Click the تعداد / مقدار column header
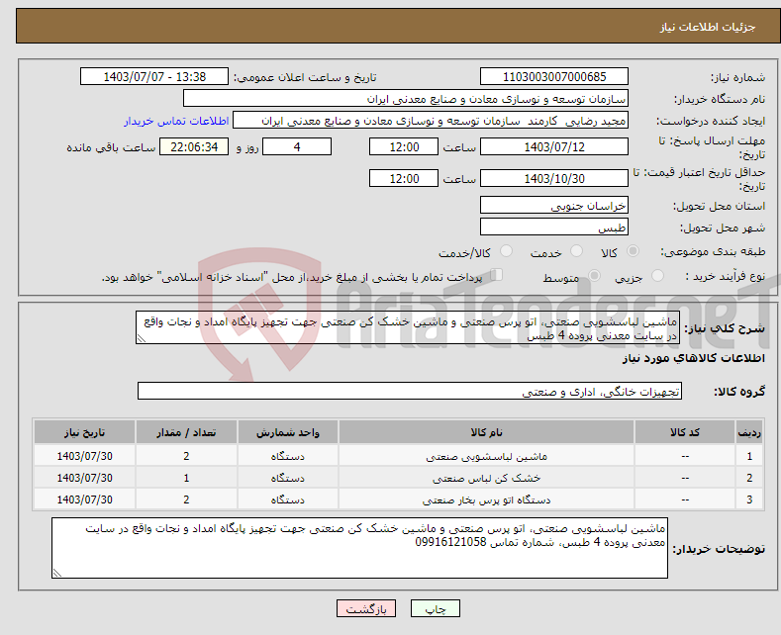Image resolution: width=781 pixels, height=635 pixels. (x=186, y=432)
